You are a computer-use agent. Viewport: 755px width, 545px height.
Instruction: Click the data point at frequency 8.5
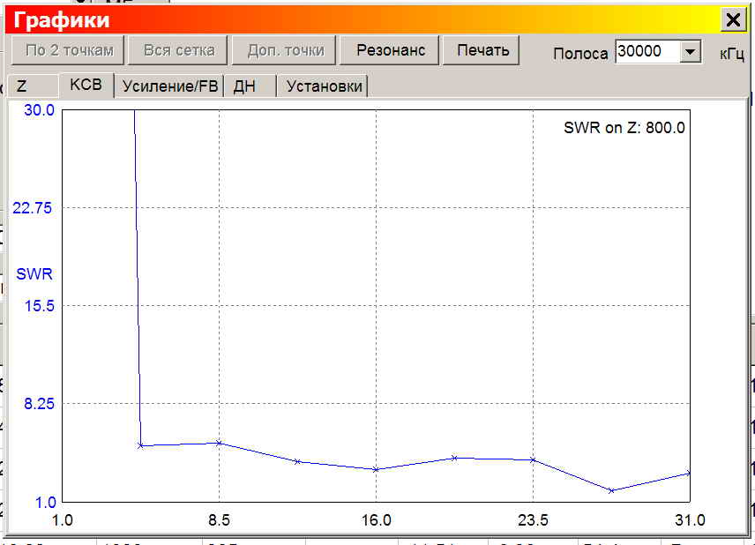(219, 443)
